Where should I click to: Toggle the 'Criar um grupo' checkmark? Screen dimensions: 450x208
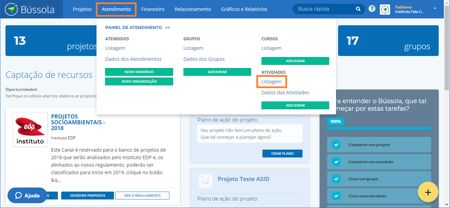click(336, 179)
